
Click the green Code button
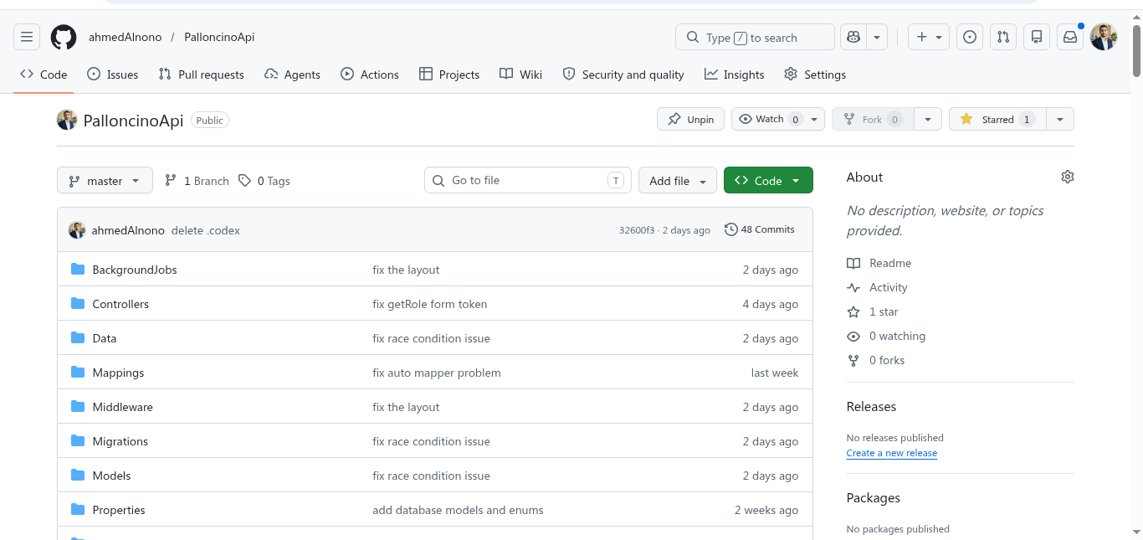[768, 180]
